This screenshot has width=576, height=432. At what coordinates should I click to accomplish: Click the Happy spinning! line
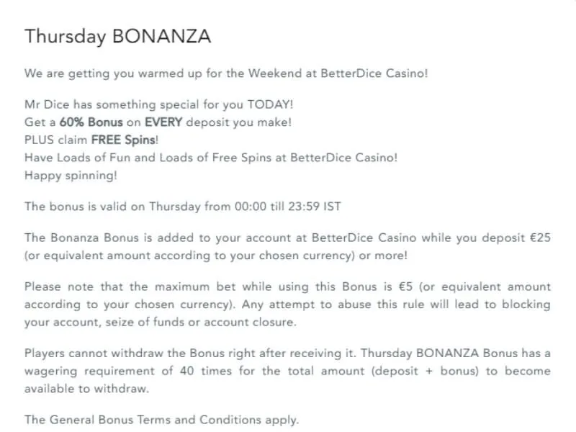(x=71, y=176)
